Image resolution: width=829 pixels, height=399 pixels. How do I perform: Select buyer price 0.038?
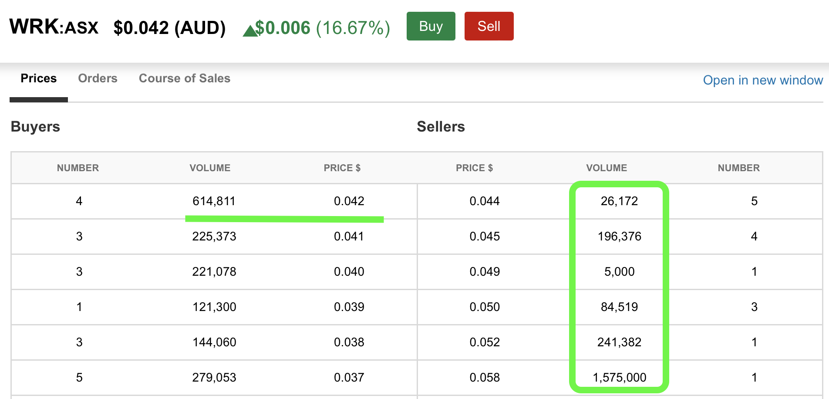[x=349, y=342]
